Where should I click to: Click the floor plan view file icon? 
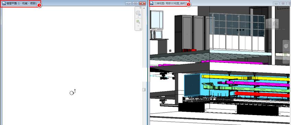click(x=4, y=3)
